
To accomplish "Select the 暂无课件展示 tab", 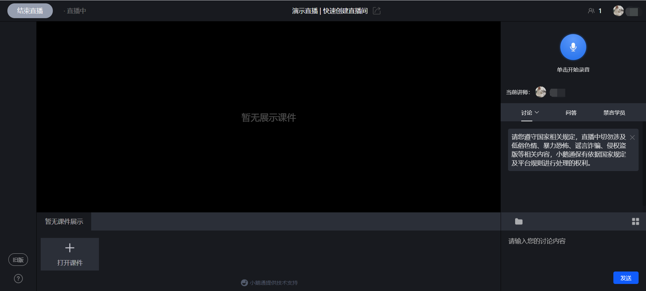I will (64, 221).
